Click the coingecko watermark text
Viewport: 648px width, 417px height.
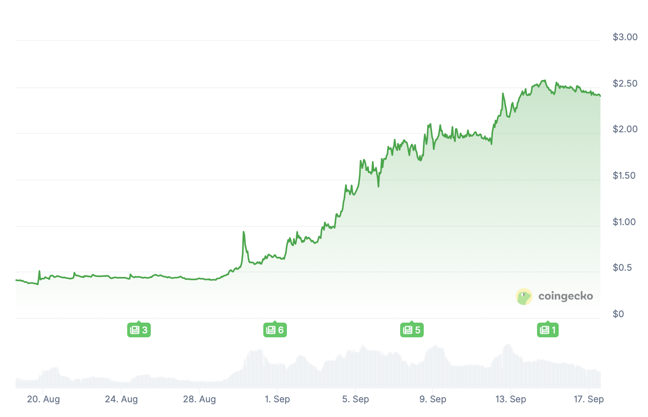pos(565,296)
